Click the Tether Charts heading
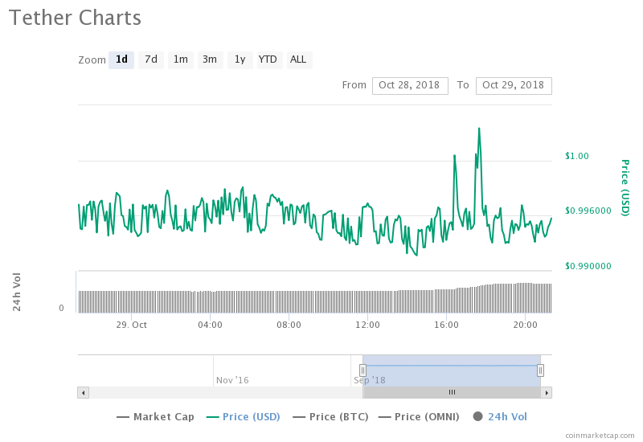 coord(75,18)
